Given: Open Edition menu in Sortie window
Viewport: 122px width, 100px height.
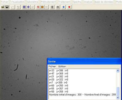Looking at the screenshot, I should coord(62,66).
